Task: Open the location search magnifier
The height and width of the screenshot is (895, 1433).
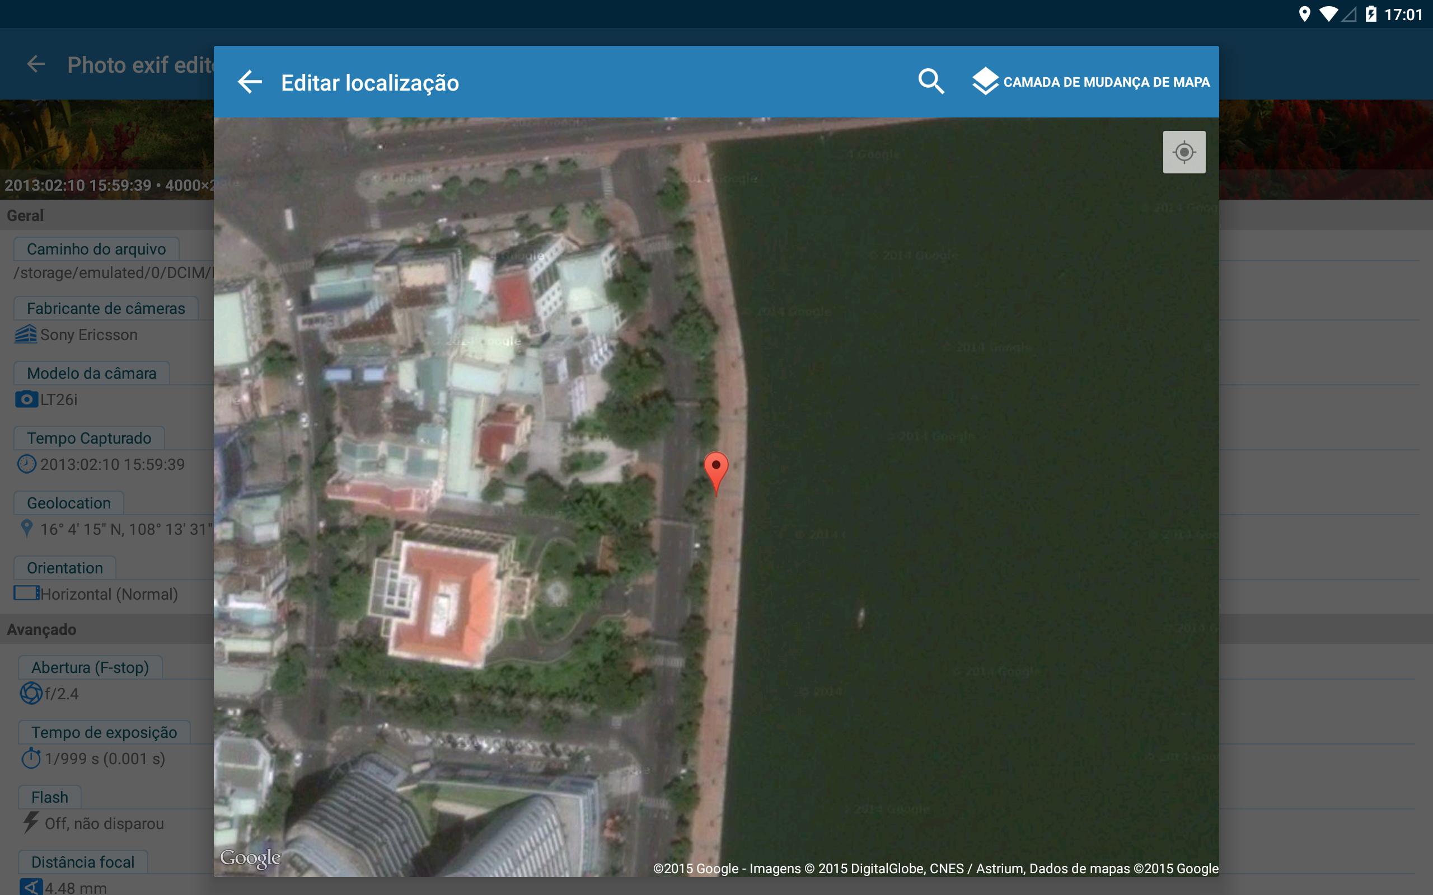Action: [x=930, y=81]
